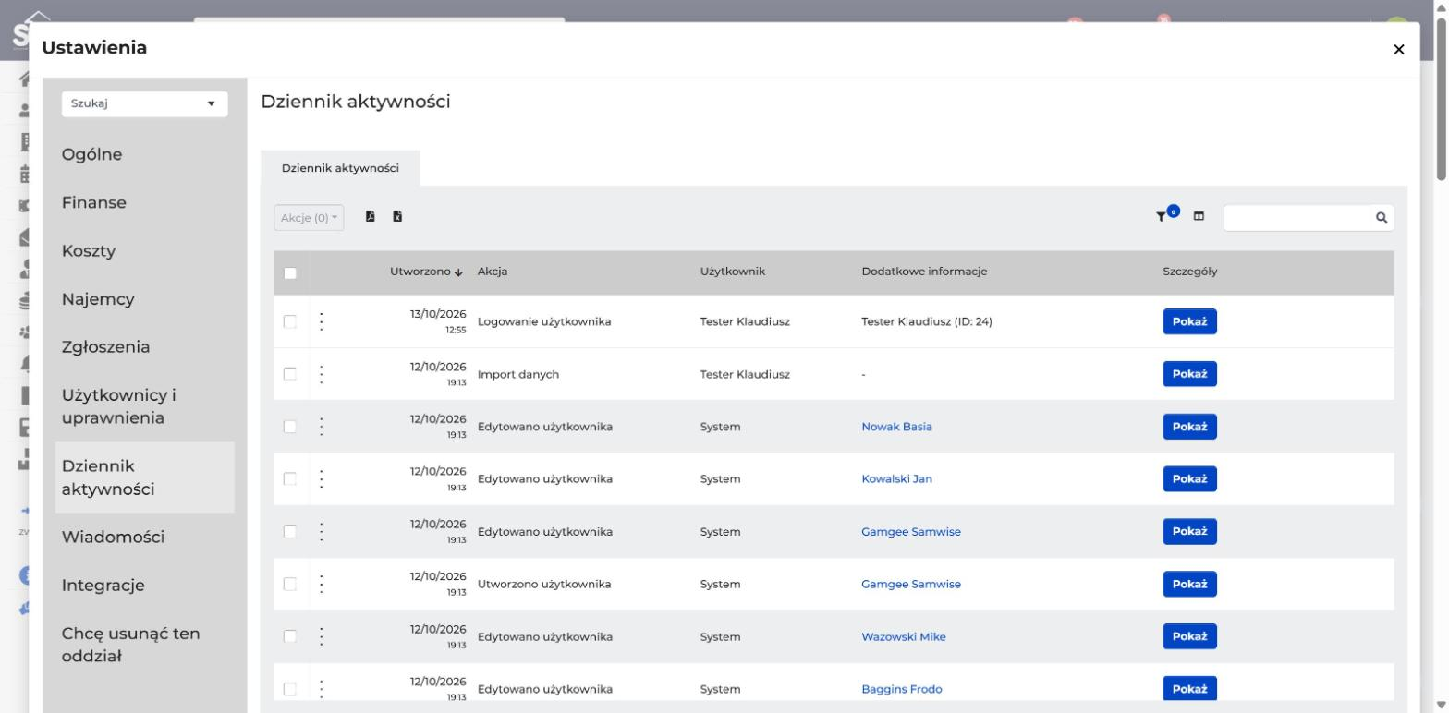
Task: Check the Logowanie użytkownika row checkbox
Action: (290, 321)
